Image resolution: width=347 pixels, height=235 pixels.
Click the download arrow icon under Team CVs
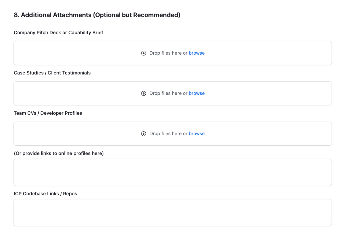coord(143,134)
